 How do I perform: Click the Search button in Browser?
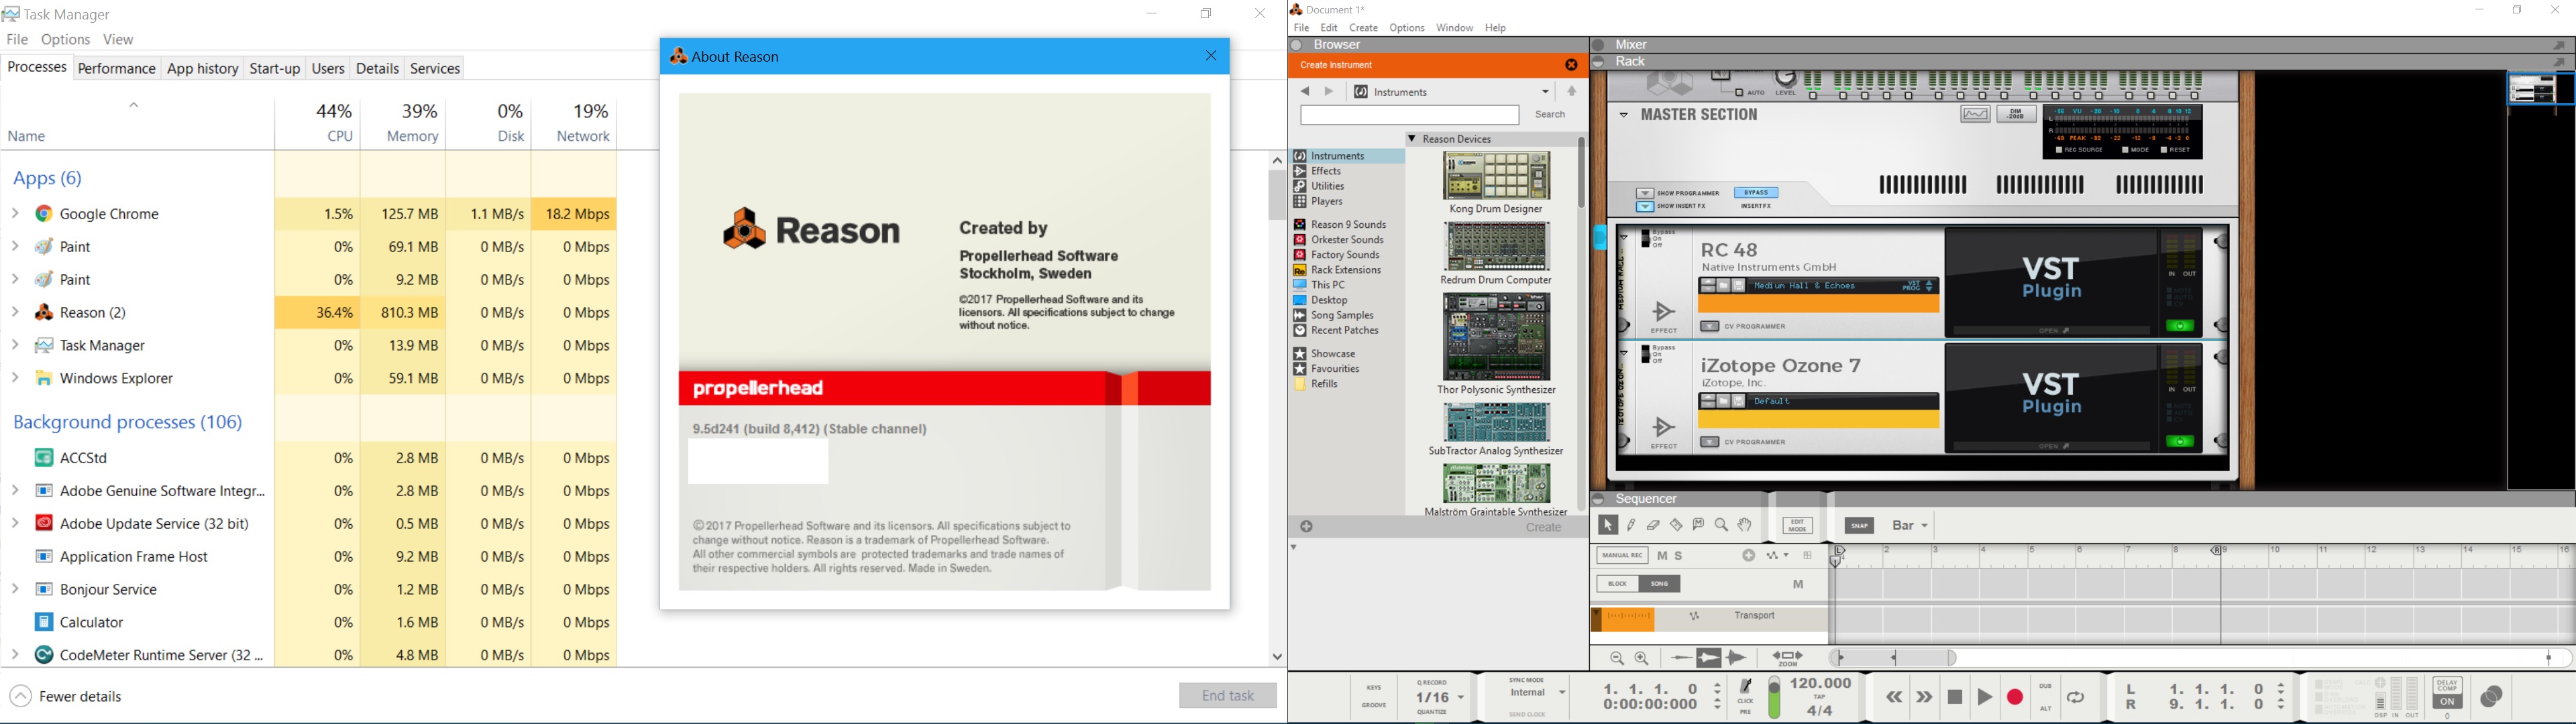(x=1551, y=115)
